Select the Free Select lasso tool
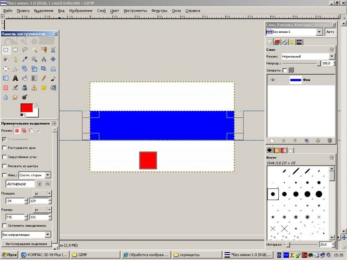 coord(25,50)
